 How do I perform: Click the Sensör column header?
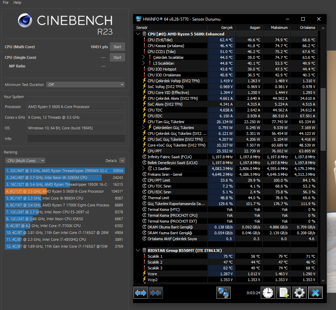[171, 28]
